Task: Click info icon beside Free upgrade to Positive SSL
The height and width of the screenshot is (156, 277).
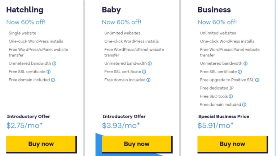Action: (257, 80)
